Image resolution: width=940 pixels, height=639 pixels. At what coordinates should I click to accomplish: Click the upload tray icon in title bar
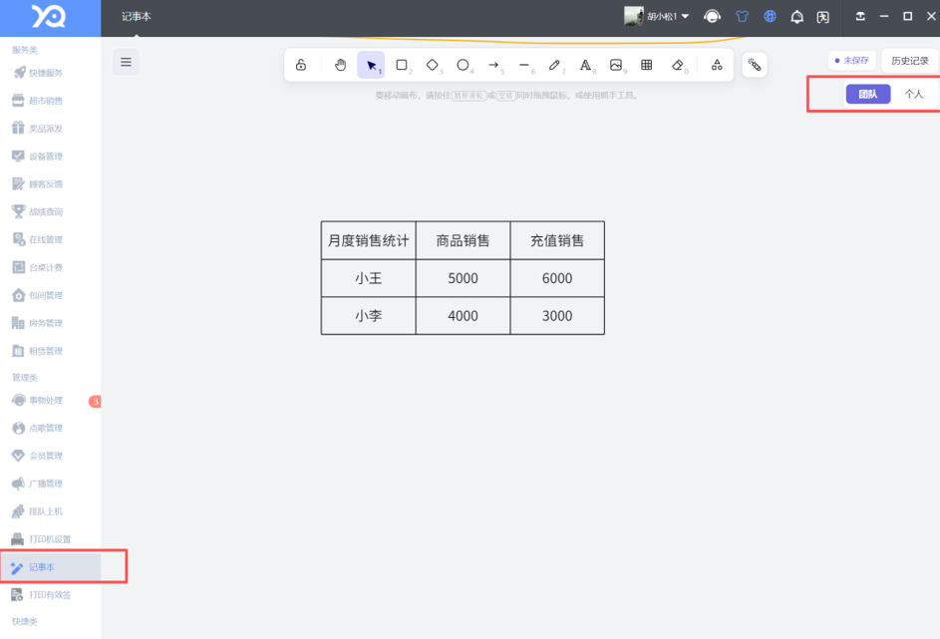[x=860, y=16]
